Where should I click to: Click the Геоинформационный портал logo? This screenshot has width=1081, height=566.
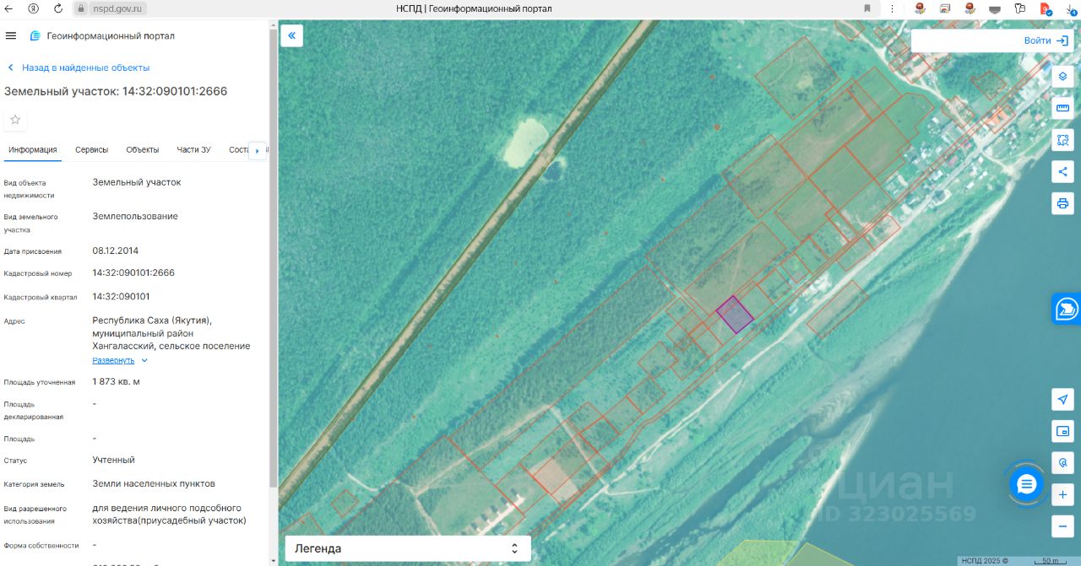click(x=102, y=36)
